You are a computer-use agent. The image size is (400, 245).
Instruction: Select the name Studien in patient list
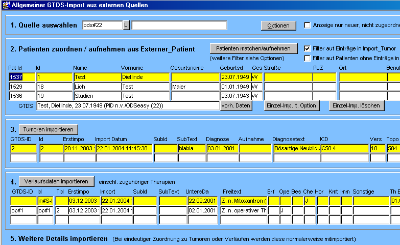96,96
